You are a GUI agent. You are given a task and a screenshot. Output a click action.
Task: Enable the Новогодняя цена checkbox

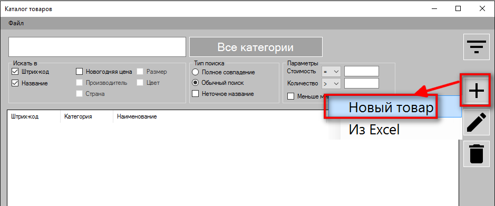pyautogui.click(x=79, y=72)
